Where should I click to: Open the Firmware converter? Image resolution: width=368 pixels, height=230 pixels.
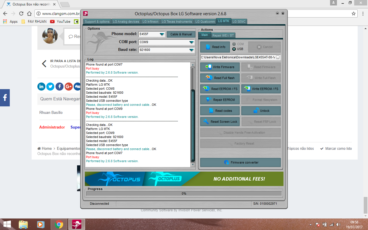[240, 162]
